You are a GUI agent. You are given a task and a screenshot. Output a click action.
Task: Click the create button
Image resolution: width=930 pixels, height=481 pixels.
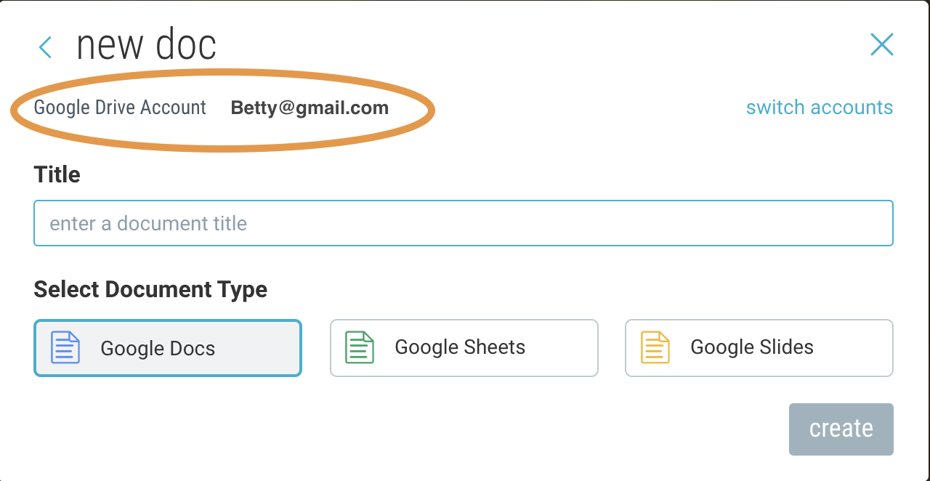pos(841,429)
